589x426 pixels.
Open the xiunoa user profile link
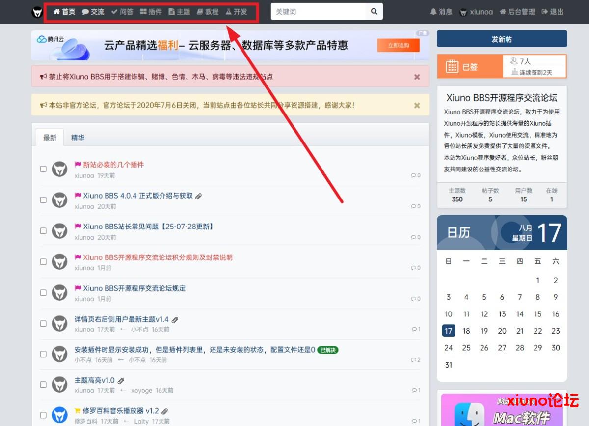tap(476, 12)
